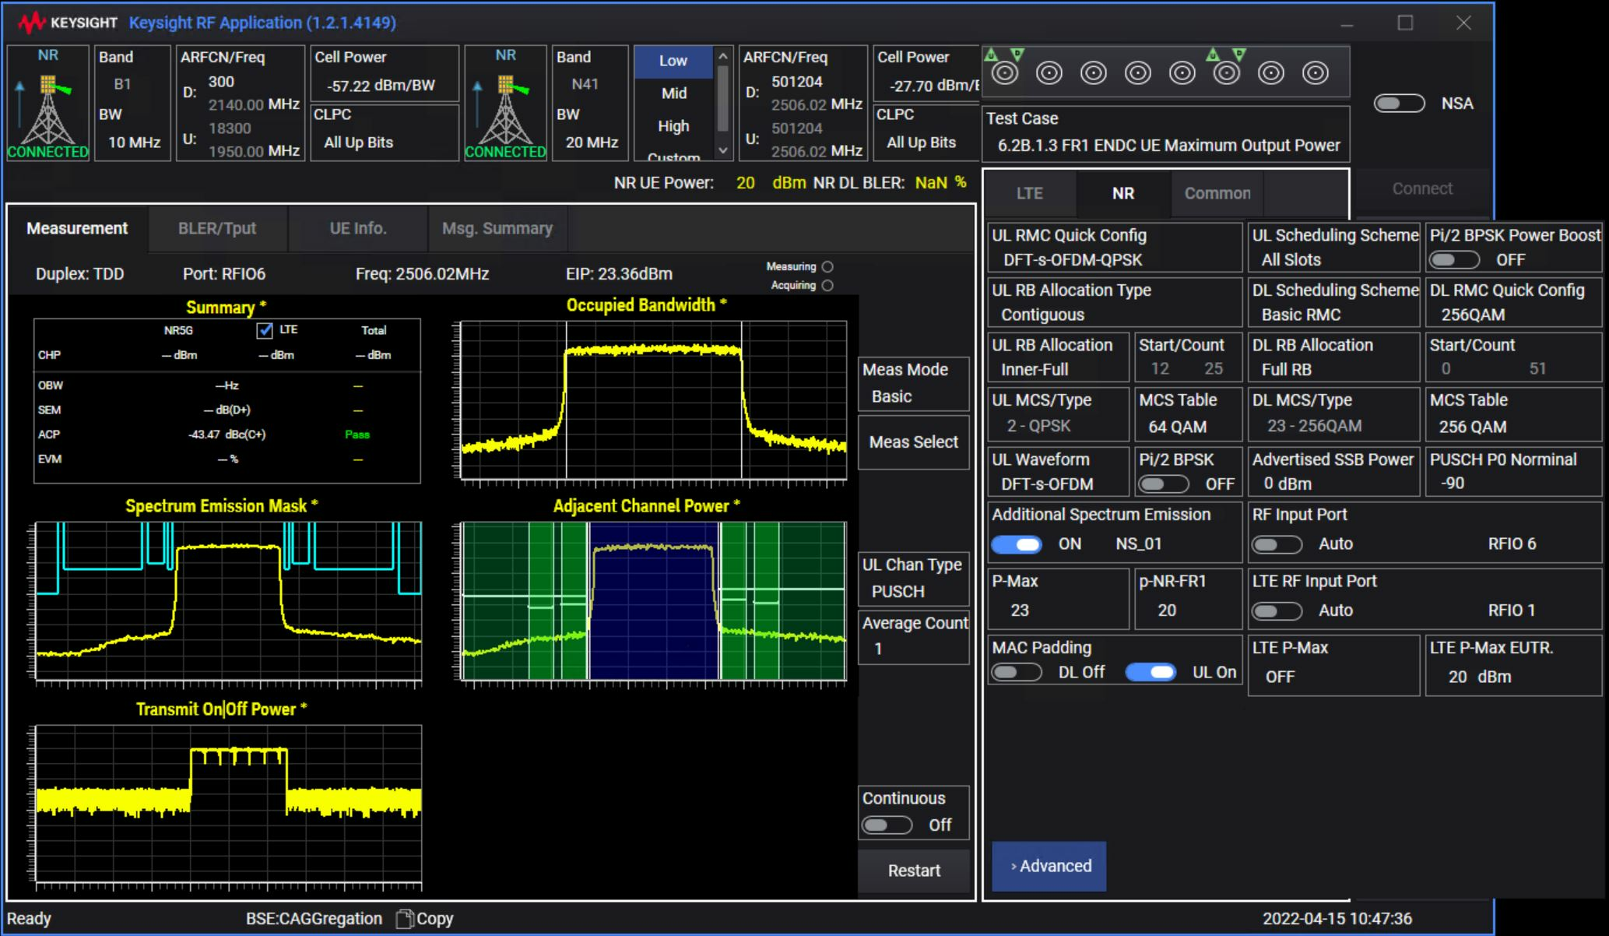The width and height of the screenshot is (1609, 936).
Task: Select the first RF port connector icon
Action: (x=1007, y=72)
